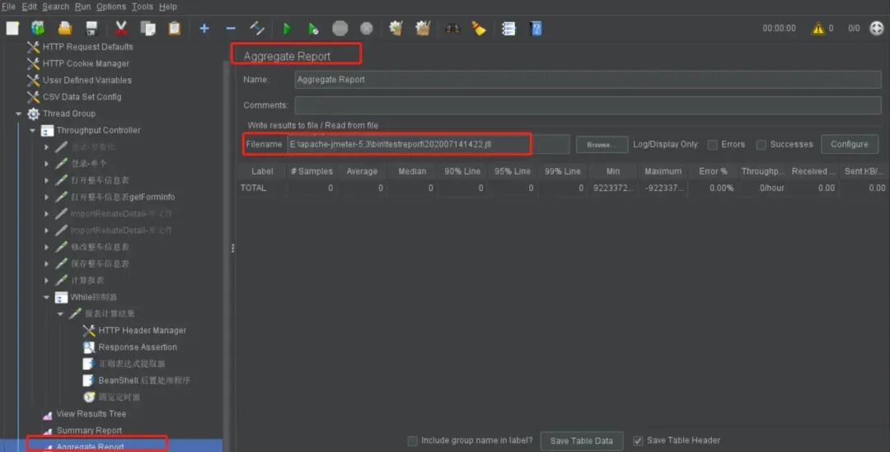Click the Comments input field
890x452 pixels.
coord(588,105)
